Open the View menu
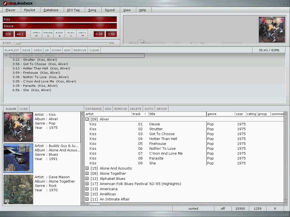The image size is (290, 217). tap(127, 10)
